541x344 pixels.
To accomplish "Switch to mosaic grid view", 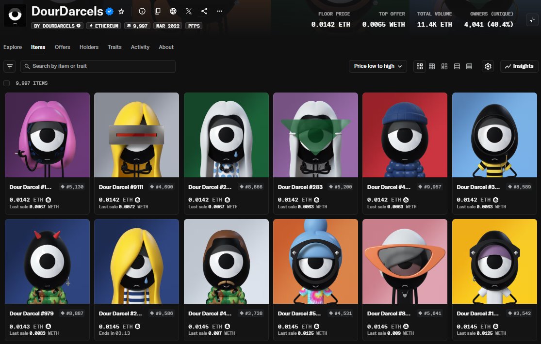I will tap(444, 66).
